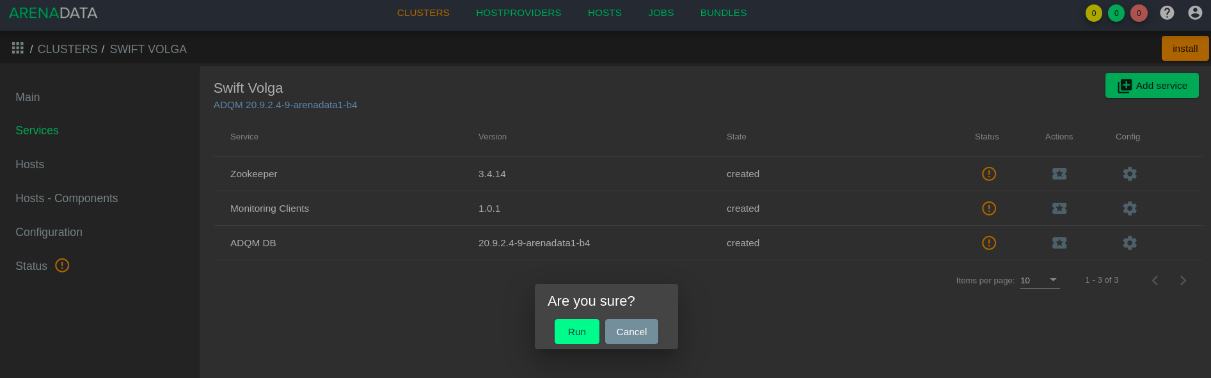Click the Version column header
1211x378 pixels.
click(x=493, y=137)
